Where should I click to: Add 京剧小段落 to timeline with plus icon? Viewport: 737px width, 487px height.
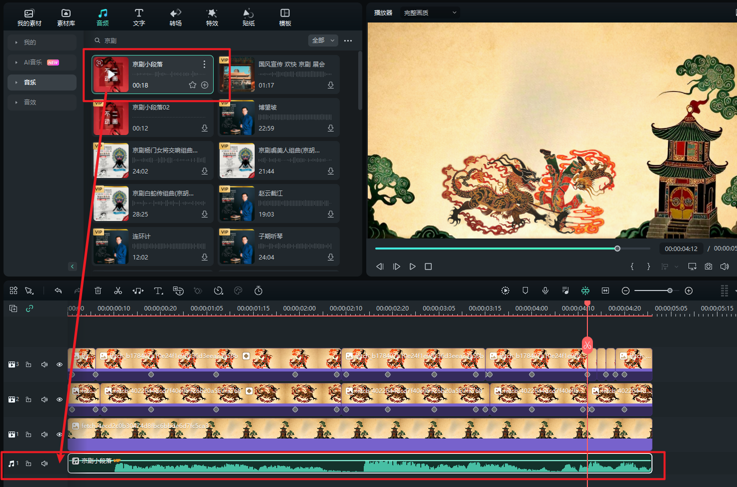tap(205, 85)
